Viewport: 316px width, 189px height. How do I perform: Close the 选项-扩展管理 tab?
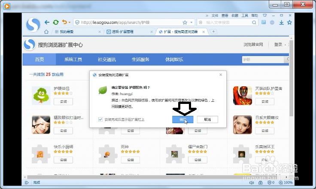click(x=152, y=32)
